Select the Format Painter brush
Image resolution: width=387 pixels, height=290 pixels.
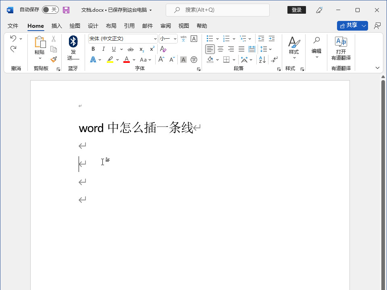click(x=54, y=60)
